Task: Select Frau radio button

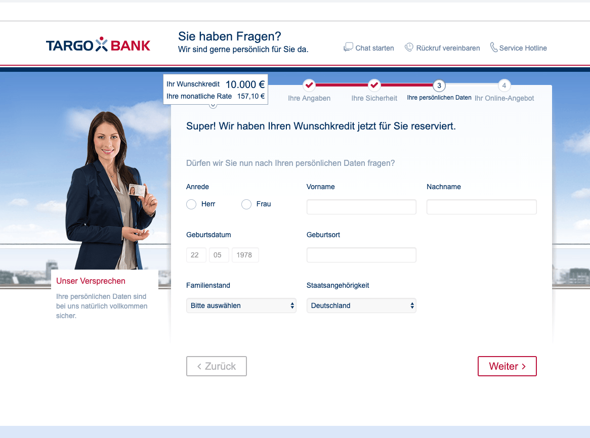Action: 246,204
